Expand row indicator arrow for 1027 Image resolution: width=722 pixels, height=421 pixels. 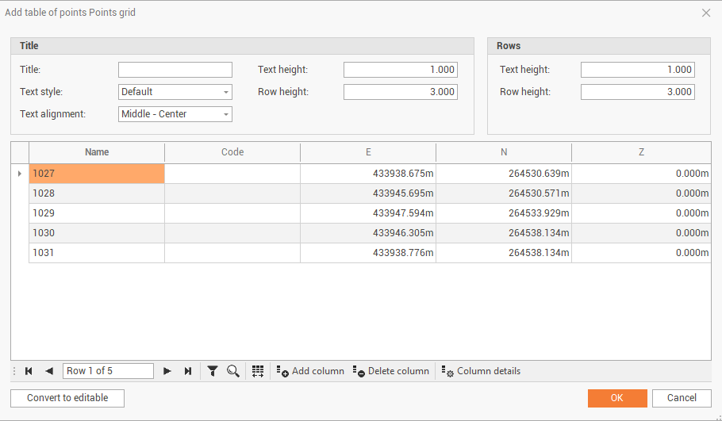(x=20, y=174)
